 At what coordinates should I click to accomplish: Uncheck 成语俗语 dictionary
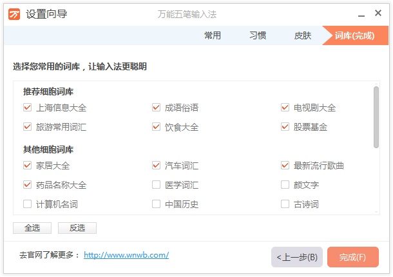point(157,108)
